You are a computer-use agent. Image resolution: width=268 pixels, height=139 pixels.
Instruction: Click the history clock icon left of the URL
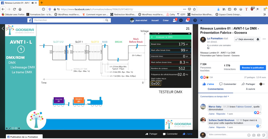coord(43,9)
